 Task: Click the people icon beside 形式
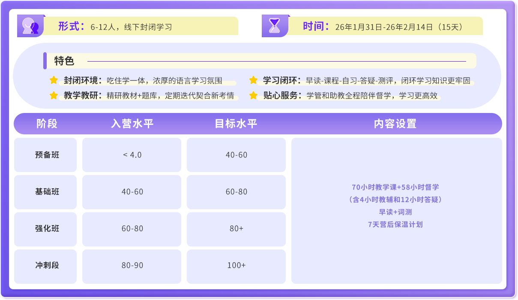click(x=30, y=26)
